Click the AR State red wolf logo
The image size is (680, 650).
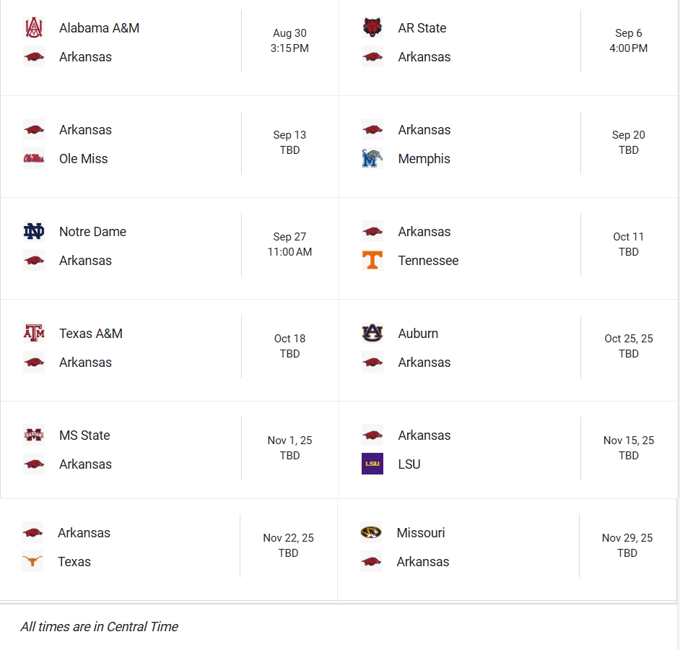coord(372,28)
